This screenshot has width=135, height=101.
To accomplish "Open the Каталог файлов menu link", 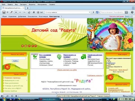I will pos(11,91).
